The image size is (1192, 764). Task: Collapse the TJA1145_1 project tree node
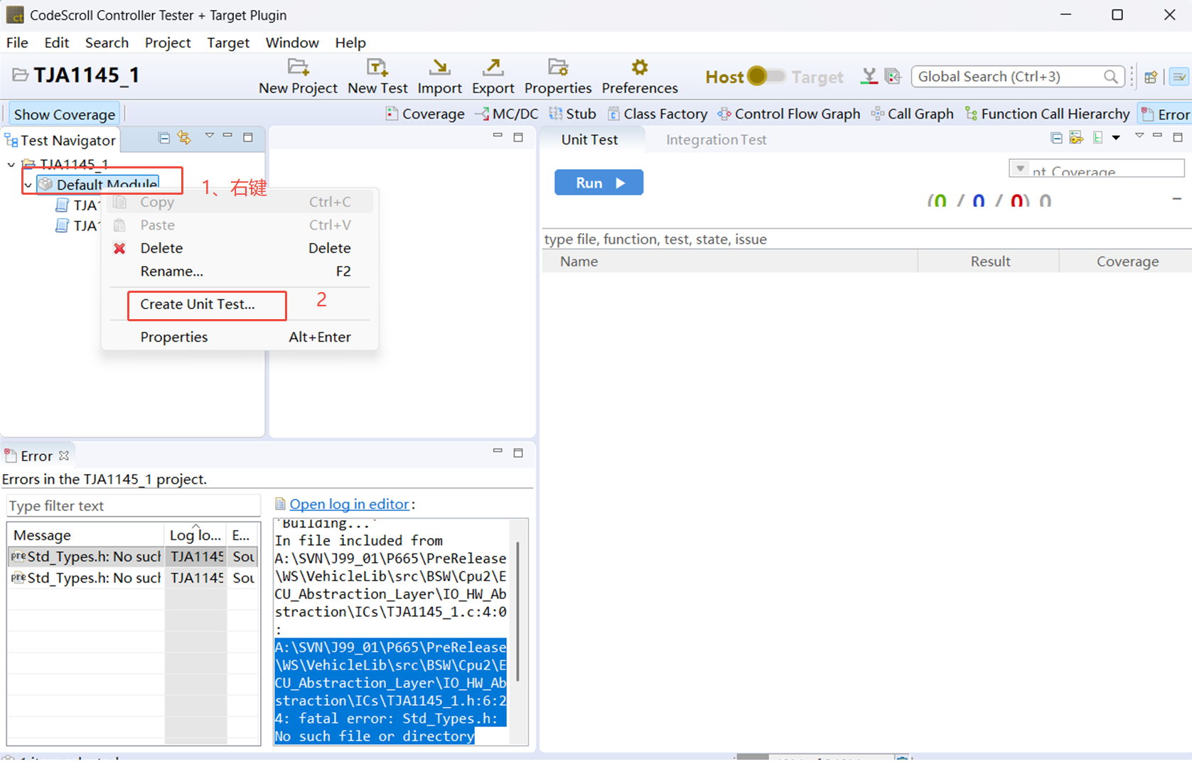coord(11,164)
